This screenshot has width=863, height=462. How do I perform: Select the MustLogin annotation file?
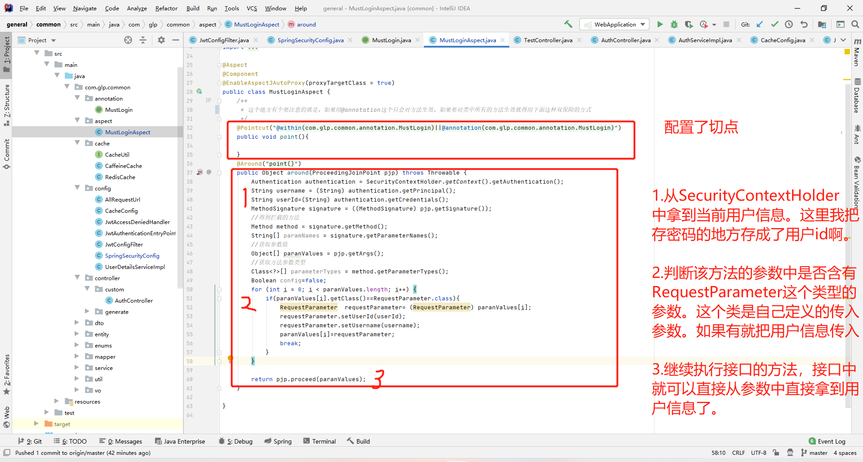pyautogui.click(x=119, y=110)
